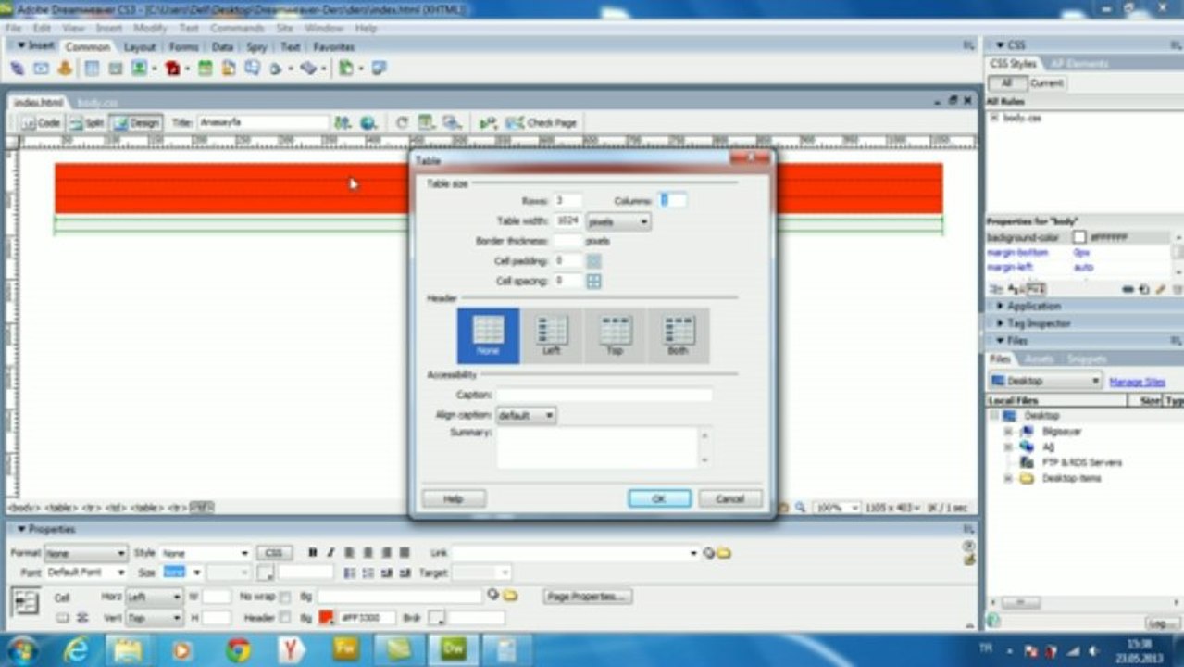
Task: Click the Insert Table icon
Action: pos(92,69)
